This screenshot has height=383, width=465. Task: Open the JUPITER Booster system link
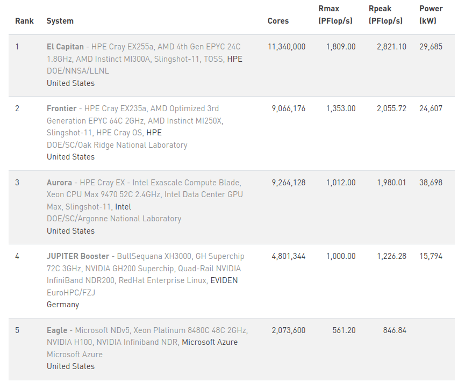(77, 256)
